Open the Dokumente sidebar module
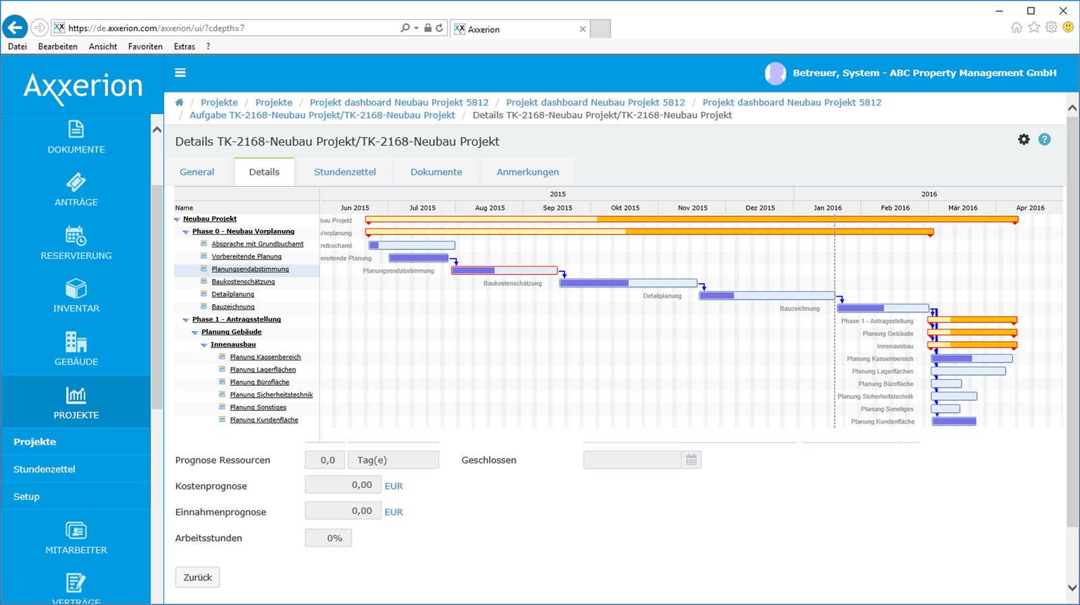1080x605 pixels. click(x=76, y=138)
